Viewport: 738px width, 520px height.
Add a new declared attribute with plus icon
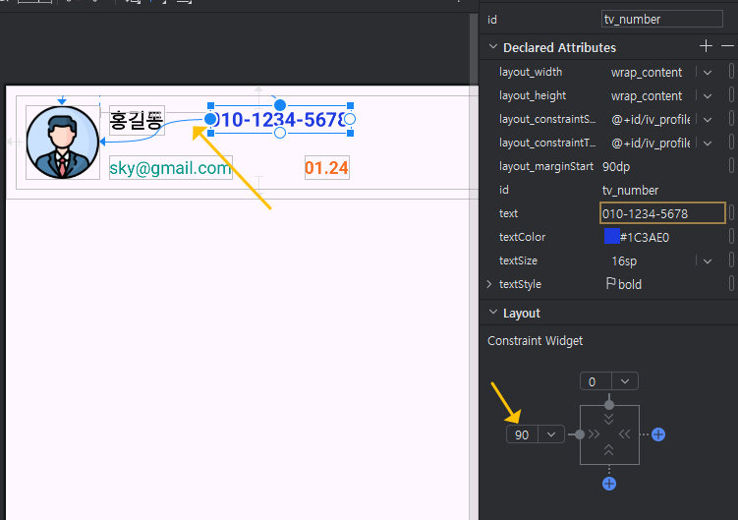tap(706, 46)
